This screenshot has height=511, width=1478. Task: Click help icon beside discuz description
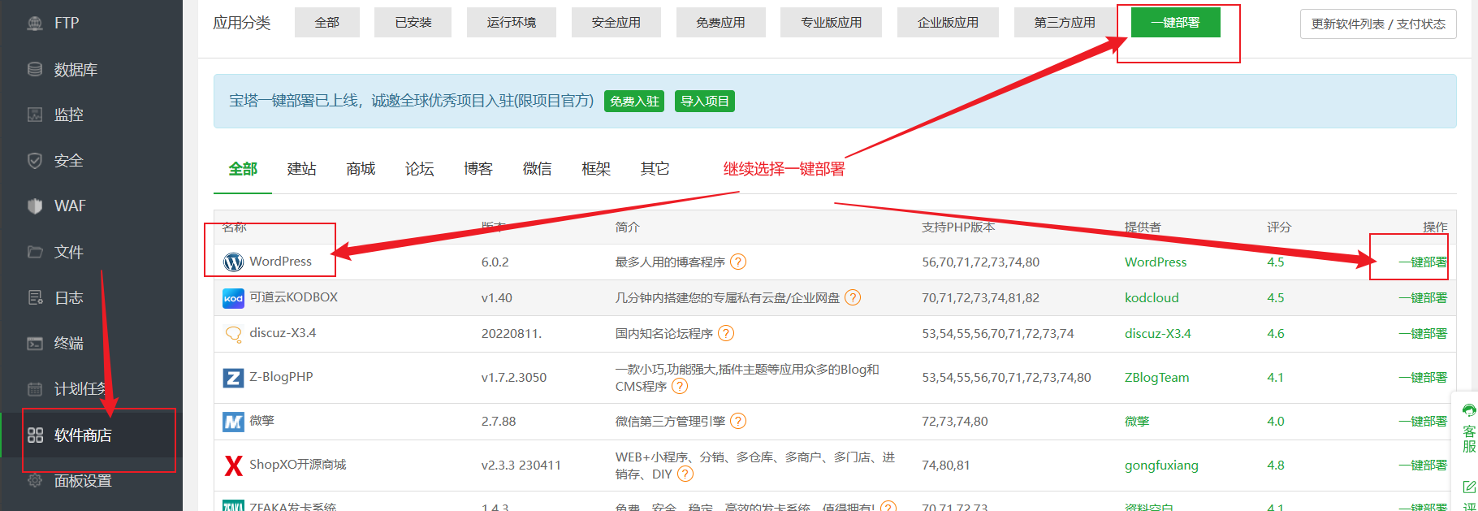pos(726,333)
